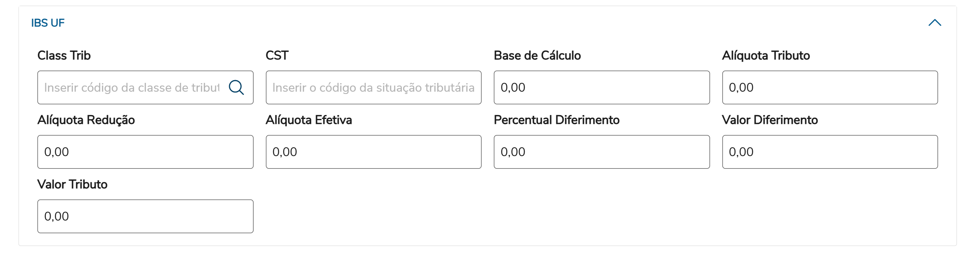Click the "Base de Cálculo" label text

pyautogui.click(x=537, y=56)
